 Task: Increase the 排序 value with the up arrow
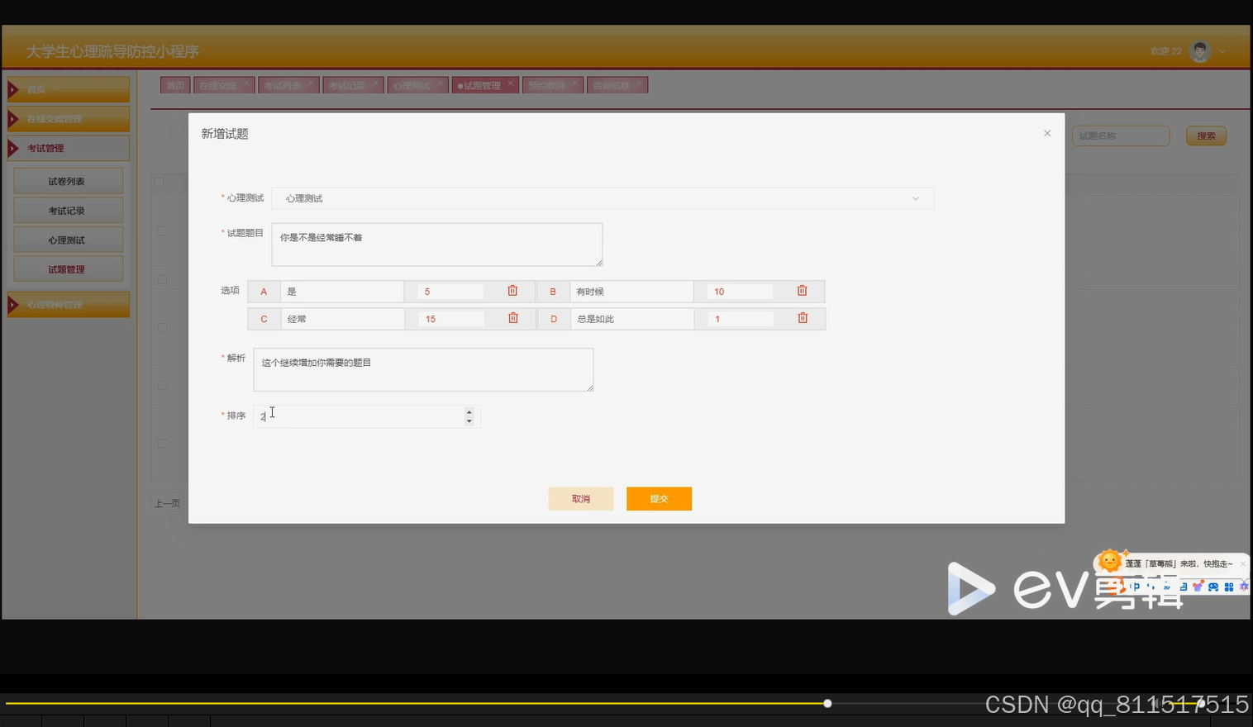click(469, 411)
